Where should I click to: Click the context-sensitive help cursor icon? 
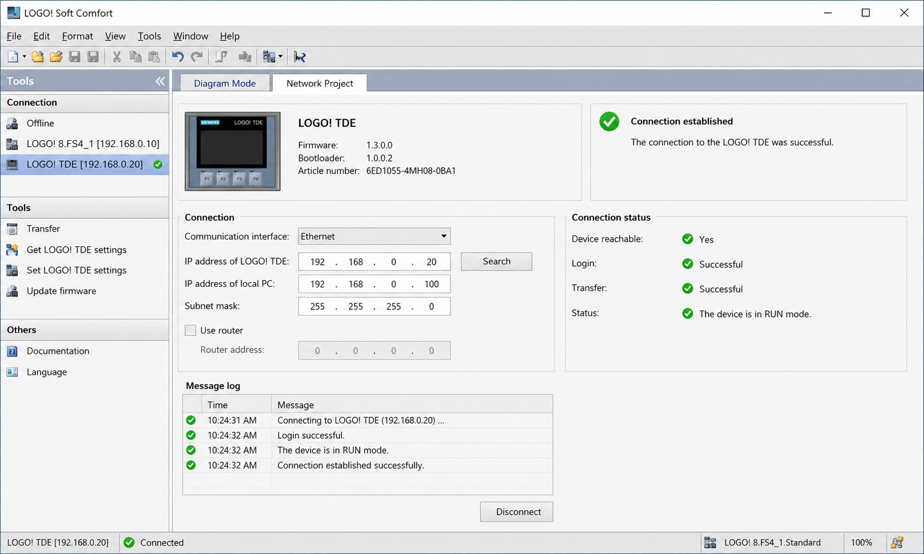(300, 56)
